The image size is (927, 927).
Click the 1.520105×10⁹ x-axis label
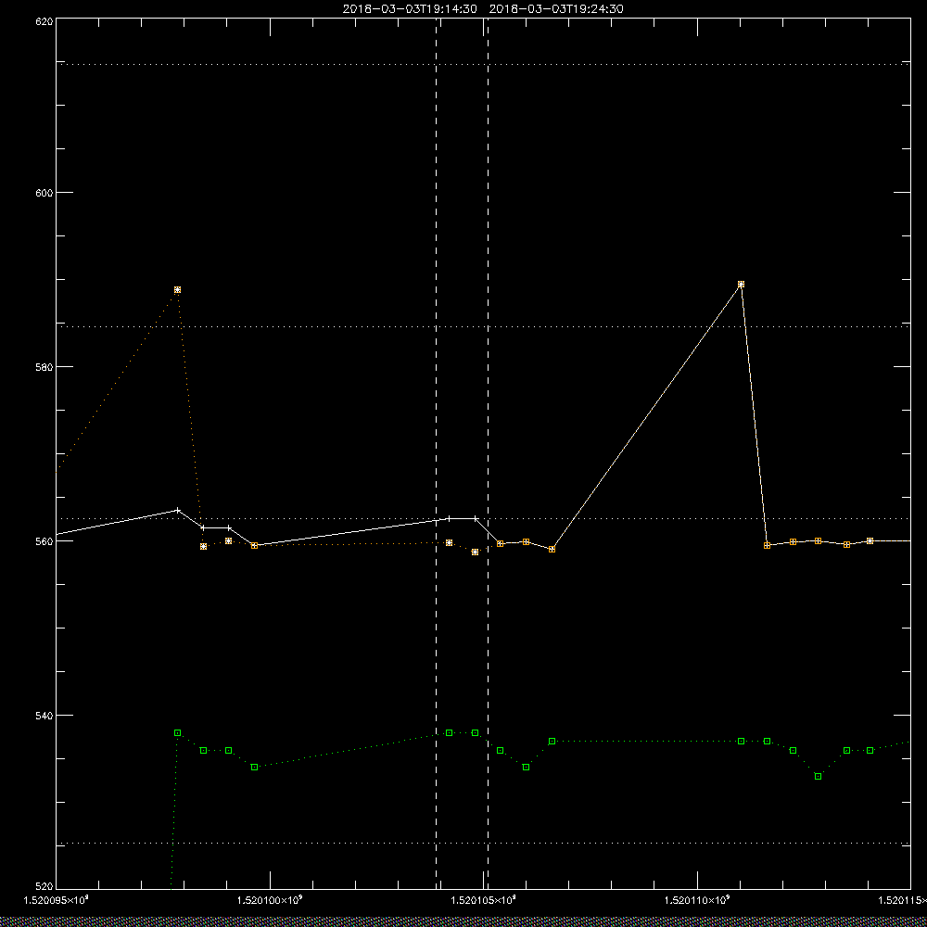tap(484, 900)
